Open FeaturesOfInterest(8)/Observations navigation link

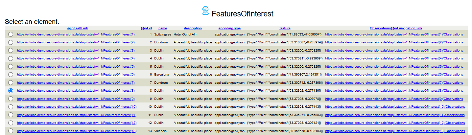[394, 90]
